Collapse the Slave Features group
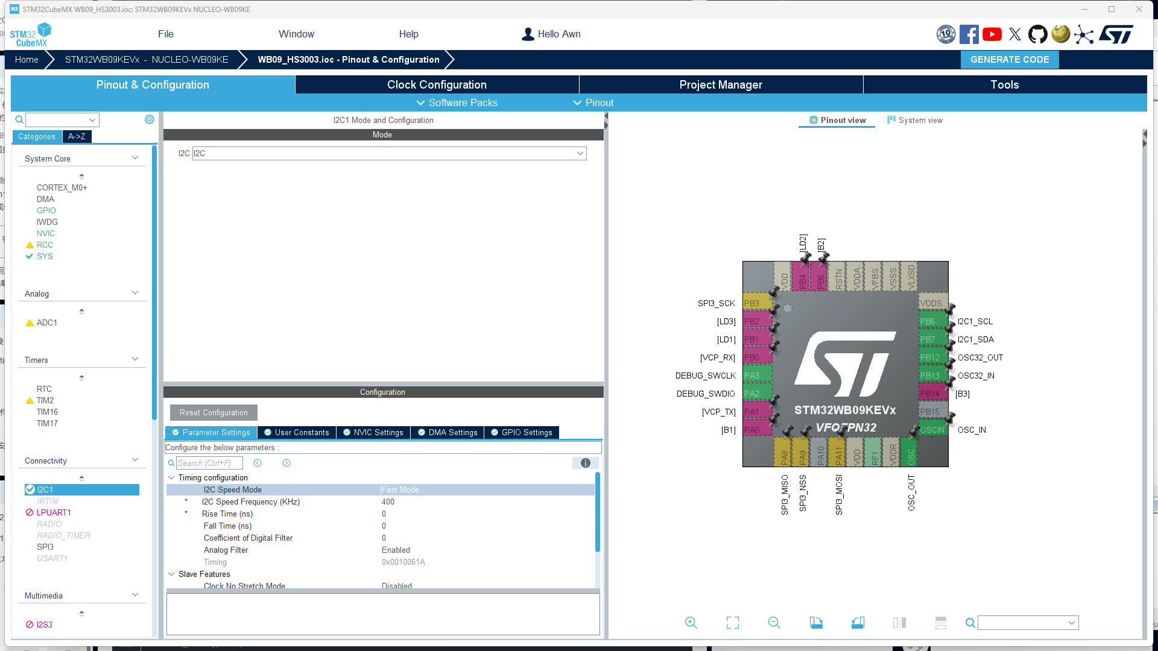This screenshot has height=651, width=1158. click(171, 574)
